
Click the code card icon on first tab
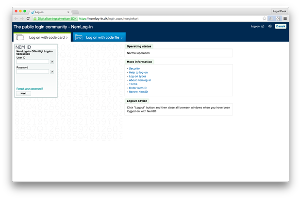[x=20, y=37]
